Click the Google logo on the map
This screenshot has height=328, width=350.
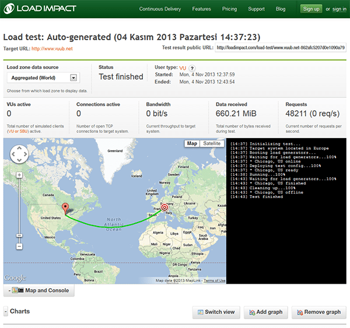15,278
